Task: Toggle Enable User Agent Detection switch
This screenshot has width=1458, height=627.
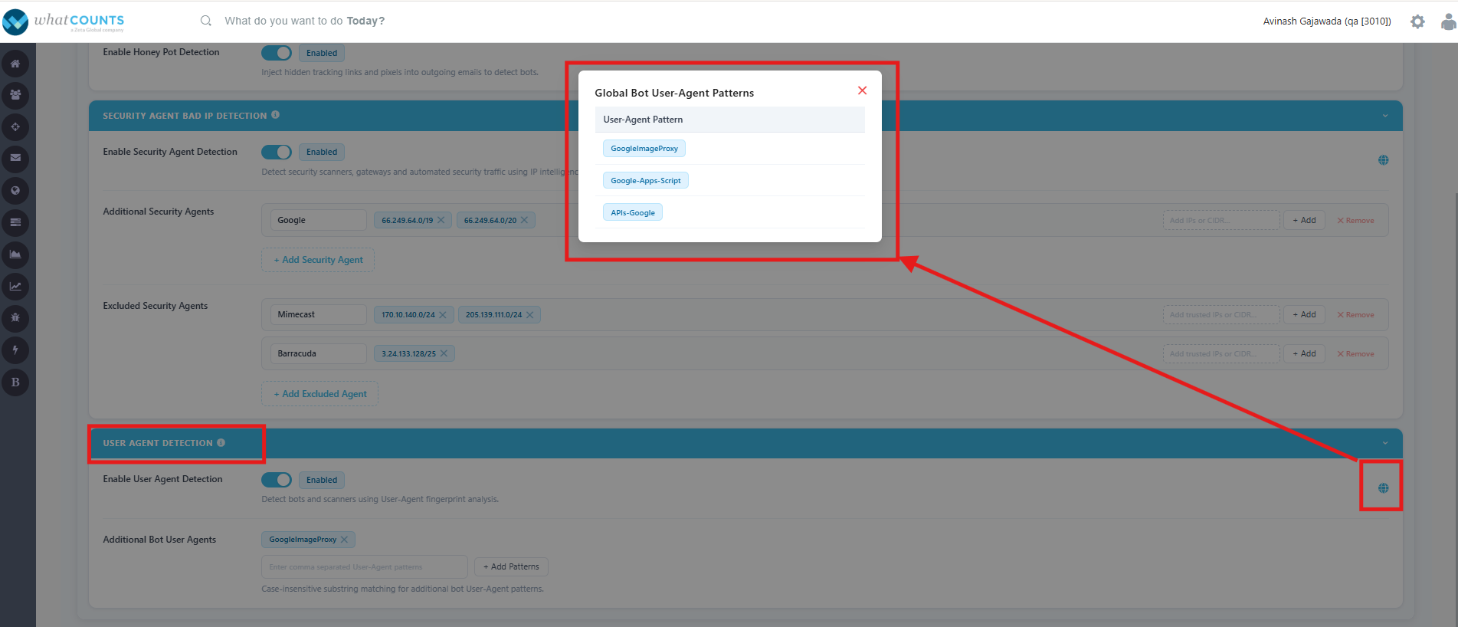Action: tap(277, 480)
